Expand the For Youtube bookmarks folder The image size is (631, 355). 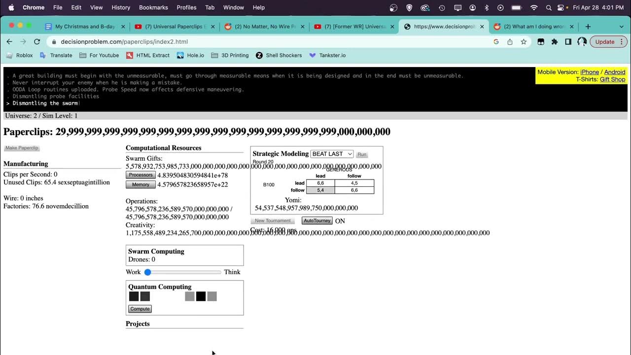click(x=99, y=55)
